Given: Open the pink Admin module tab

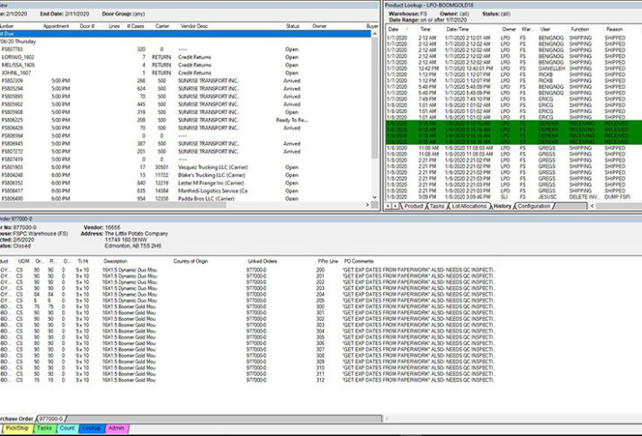Looking at the screenshot, I should pos(117,428).
